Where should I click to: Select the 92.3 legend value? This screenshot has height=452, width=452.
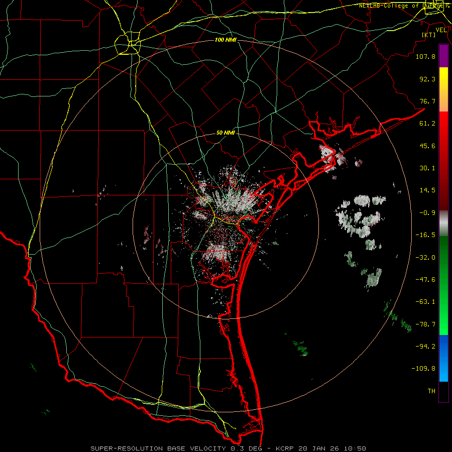coord(427,79)
